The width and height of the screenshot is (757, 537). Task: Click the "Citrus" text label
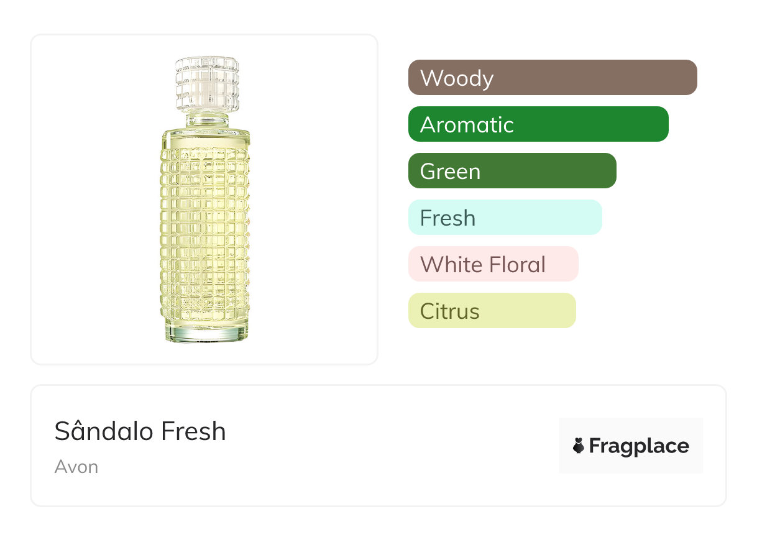tap(449, 311)
